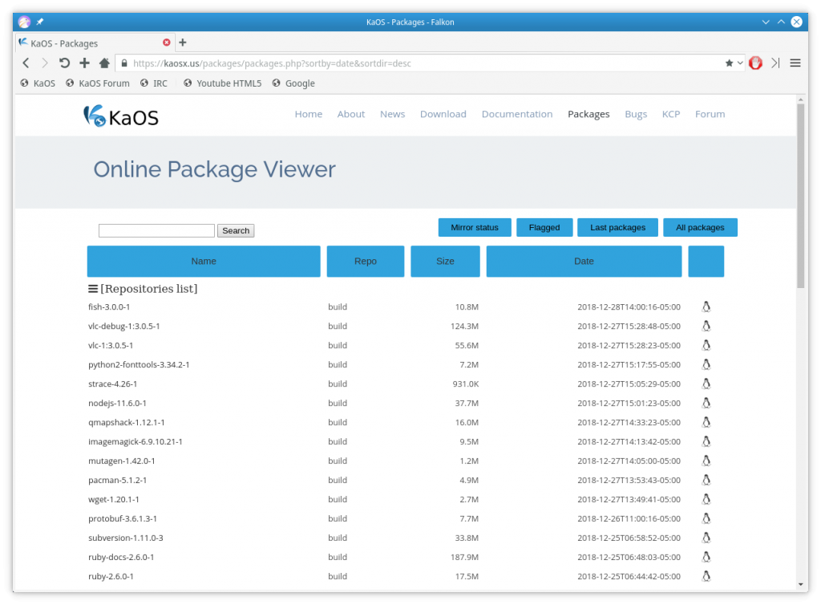
Task: Open the Youtube HTML5 bookmark
Action: point(223,83)
